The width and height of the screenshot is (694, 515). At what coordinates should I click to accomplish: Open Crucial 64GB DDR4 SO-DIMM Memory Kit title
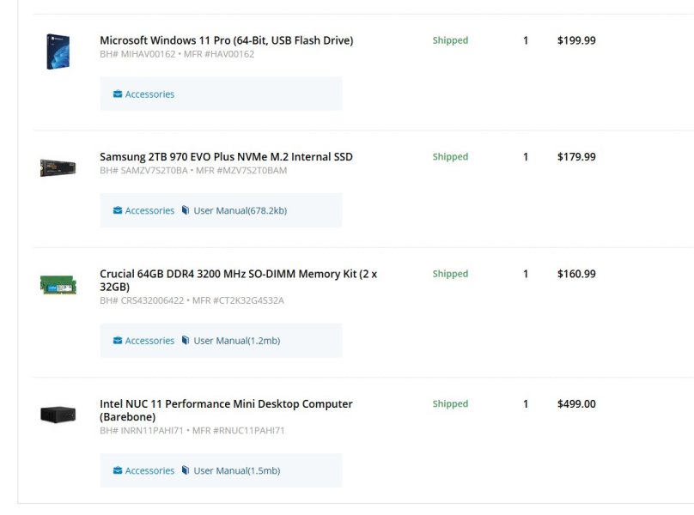(238, 280)
